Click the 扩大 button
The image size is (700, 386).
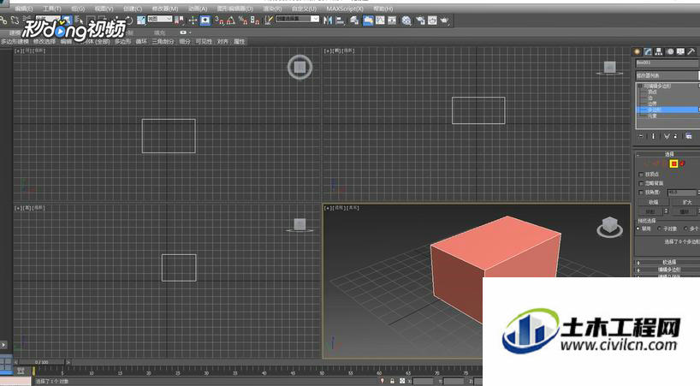tap(686, 203)
